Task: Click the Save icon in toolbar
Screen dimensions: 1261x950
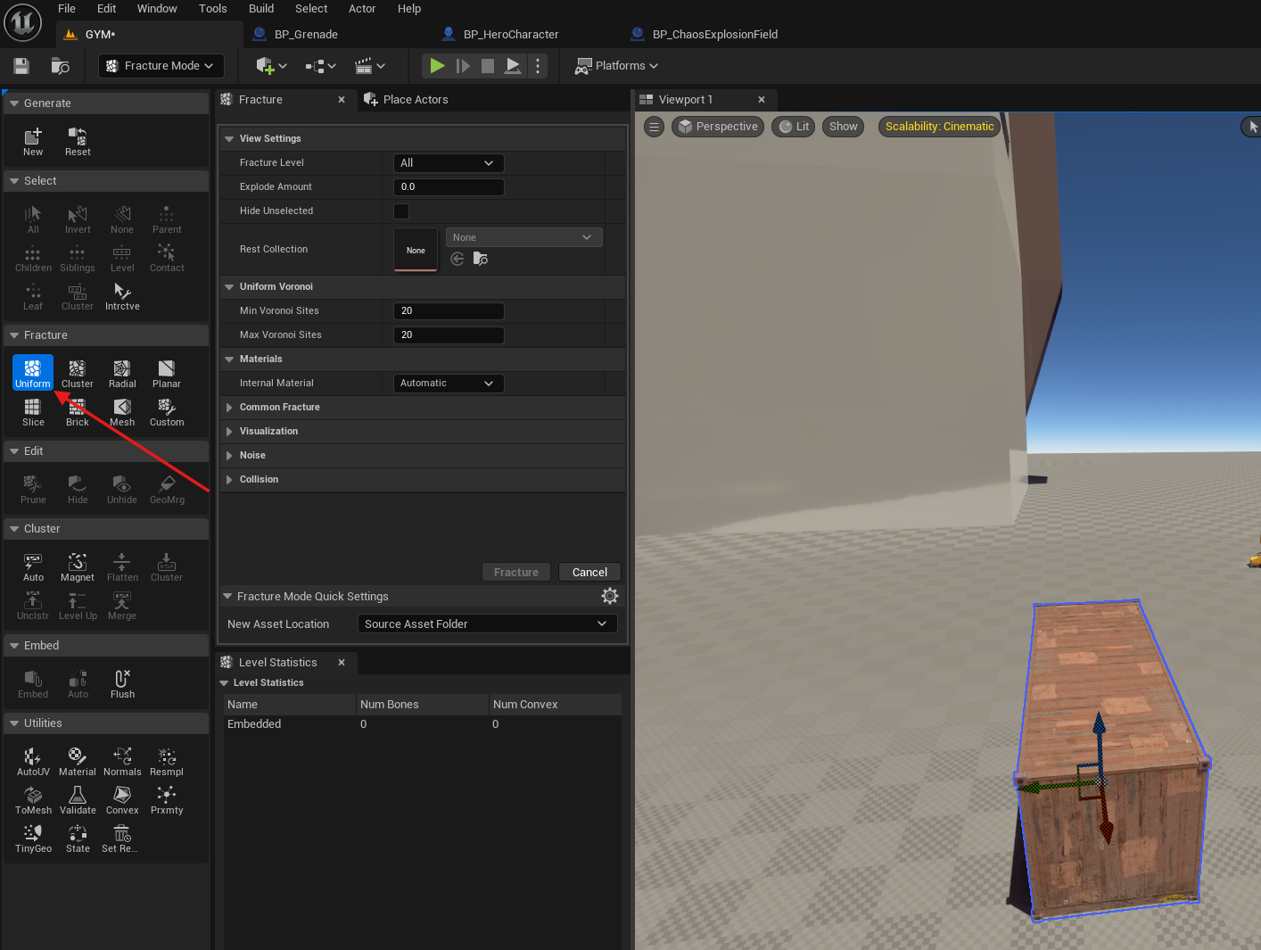Action: pos(21,66)
